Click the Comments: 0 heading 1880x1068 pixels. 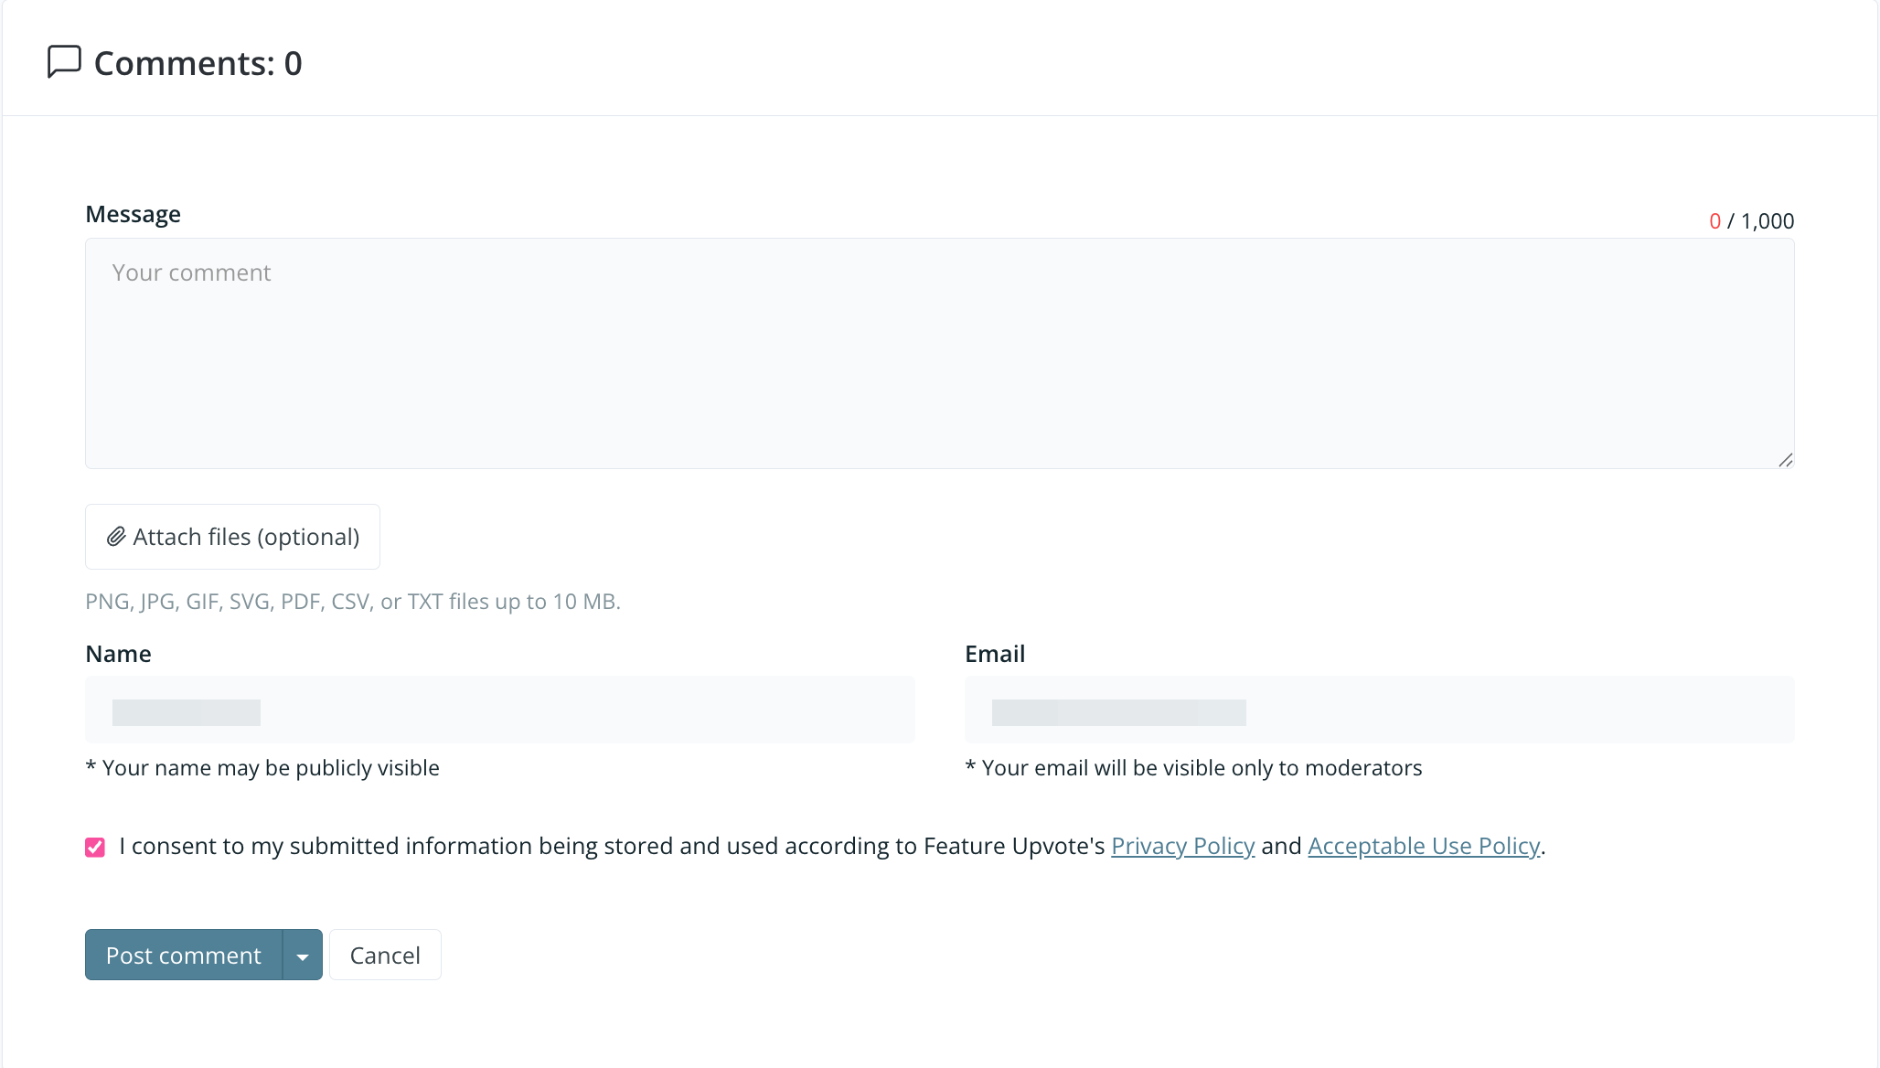click(198, 63)
